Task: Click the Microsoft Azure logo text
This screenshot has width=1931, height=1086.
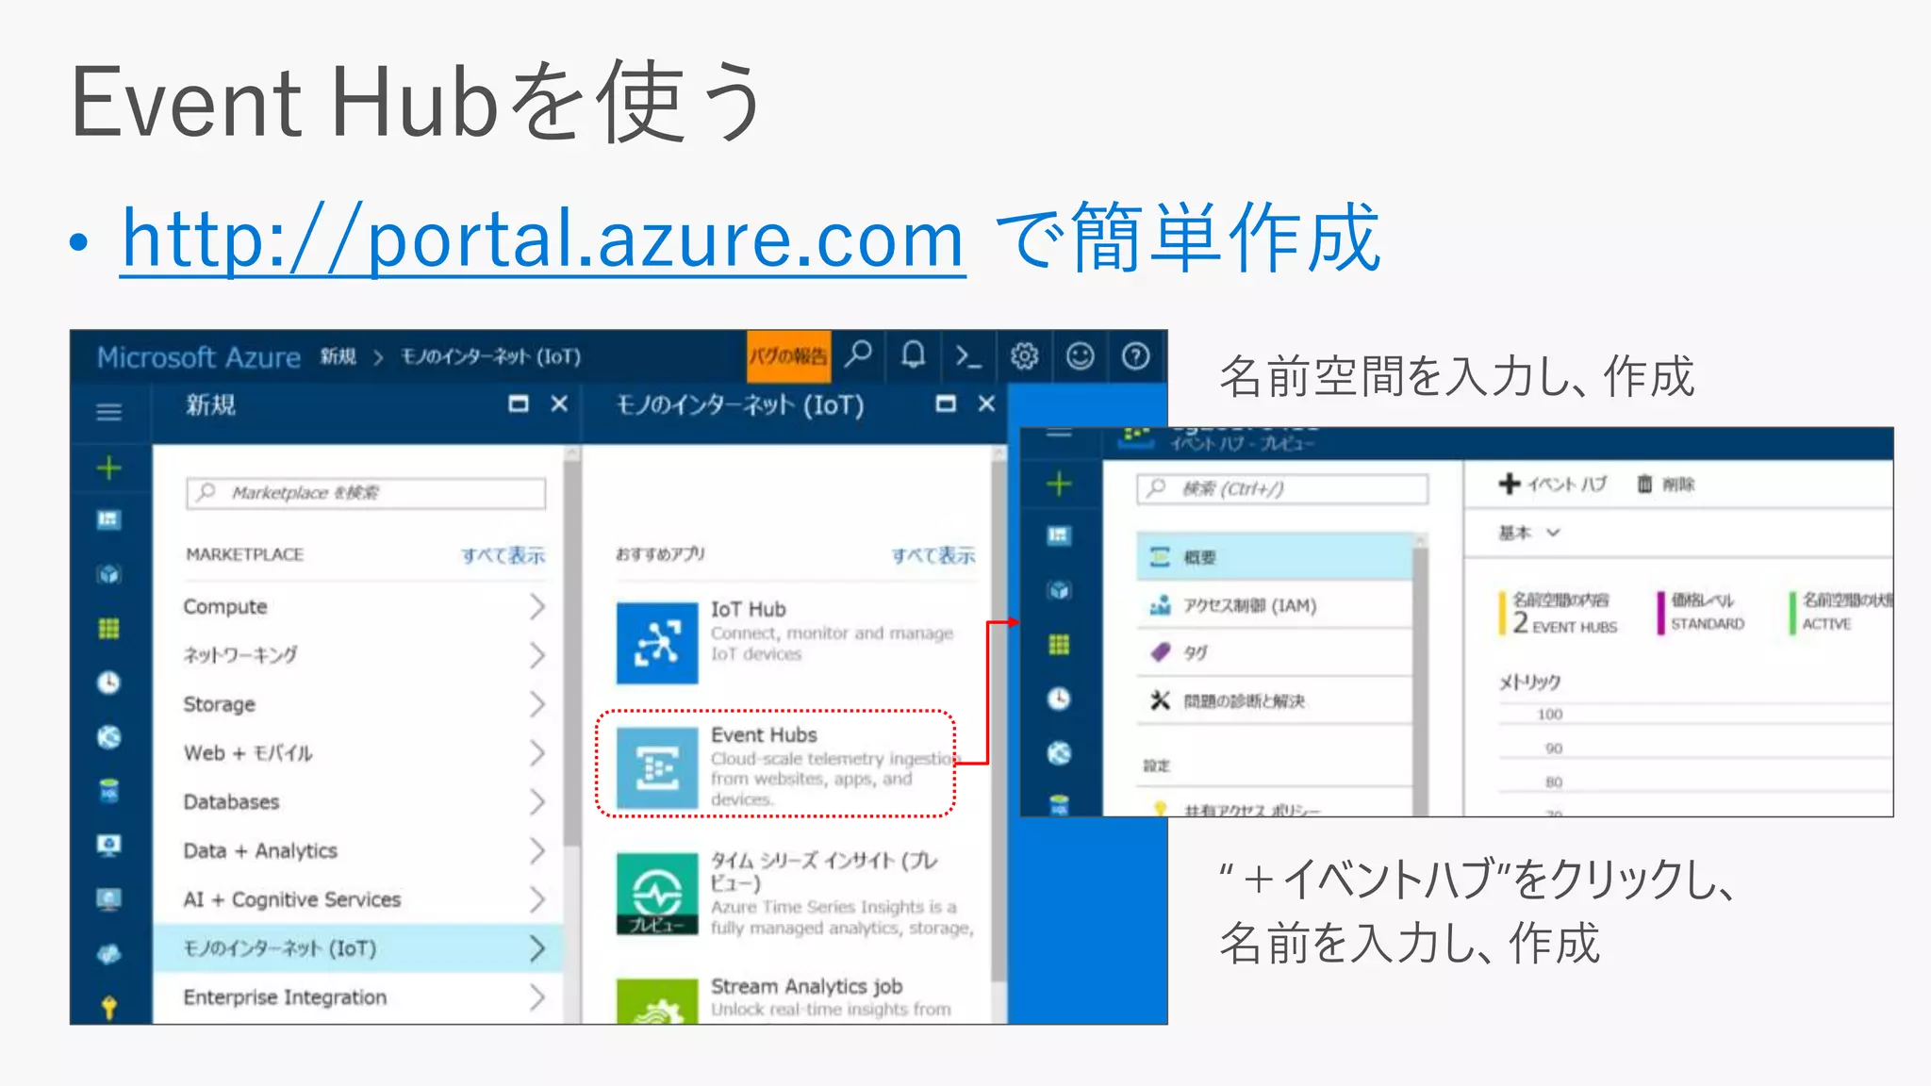Action: [x=198, y=357]
